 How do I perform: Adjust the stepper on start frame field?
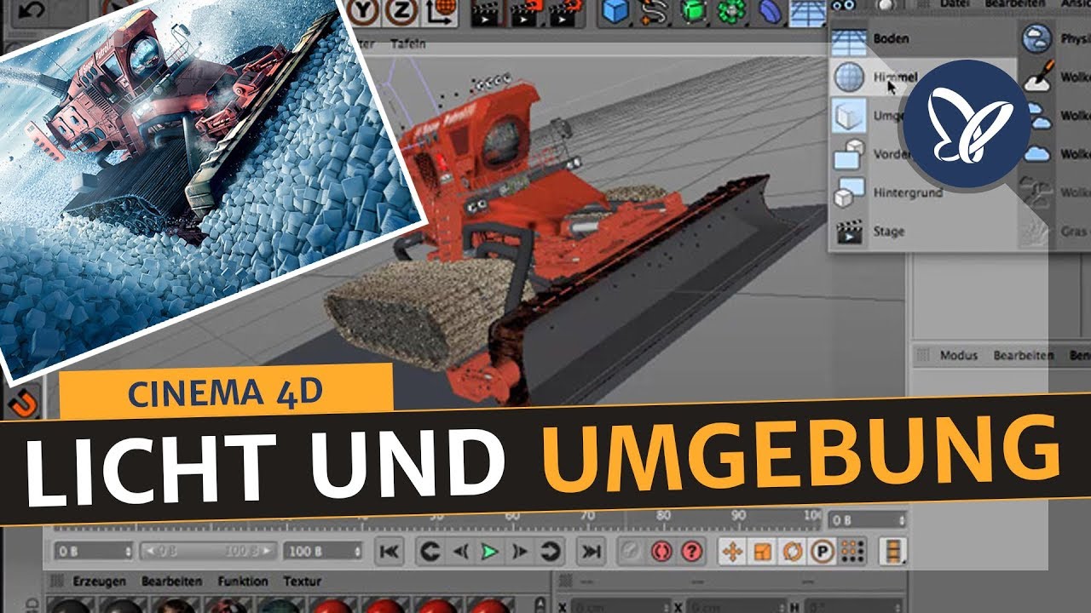(128, 551)
